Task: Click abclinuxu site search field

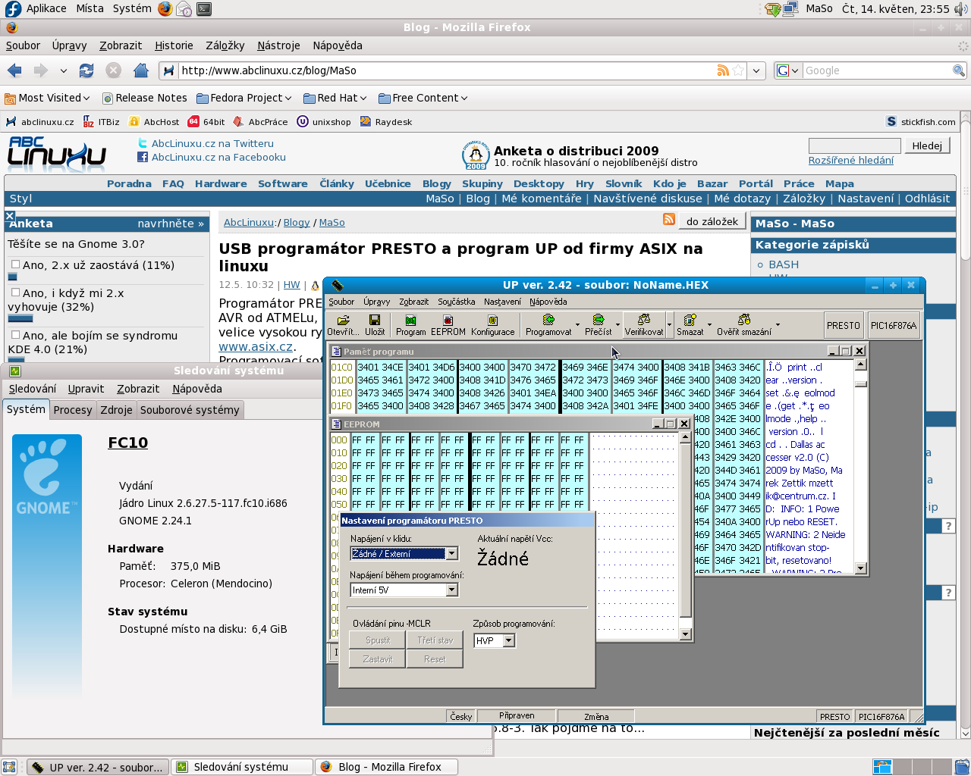Action: point(854,145)
